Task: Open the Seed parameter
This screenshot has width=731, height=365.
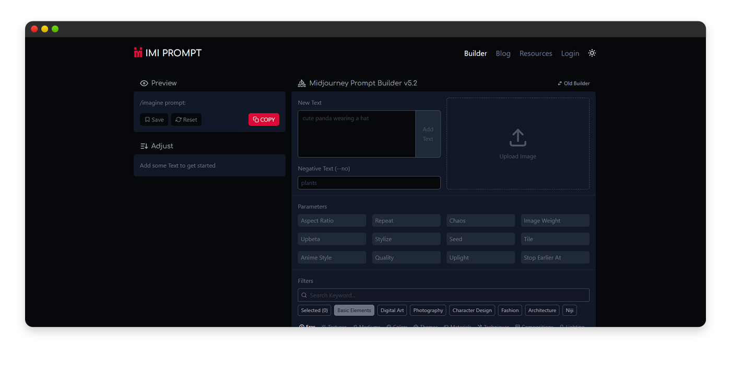Action: (480, 239)
